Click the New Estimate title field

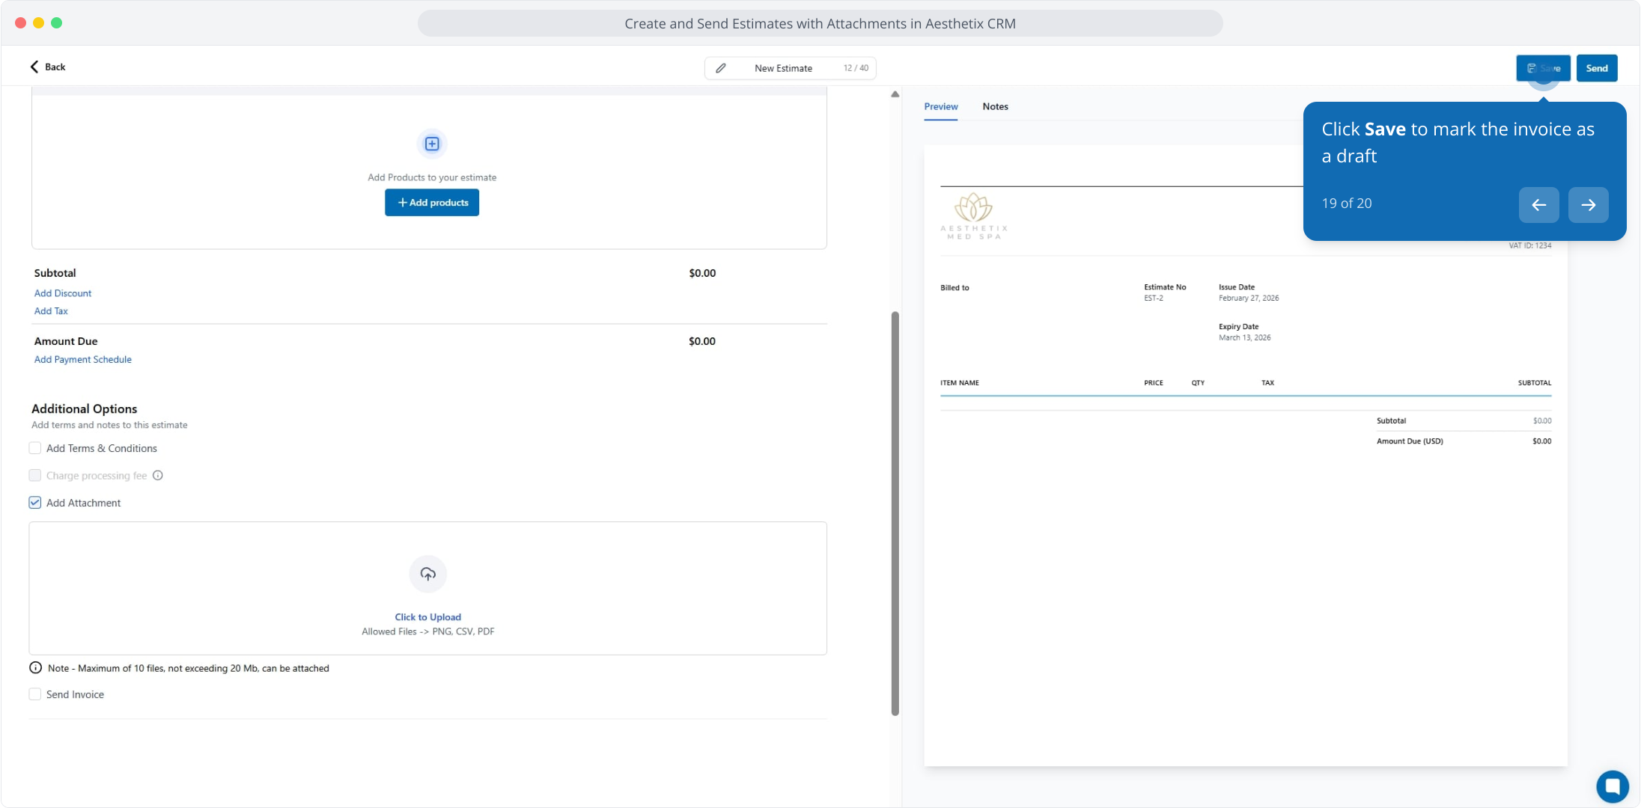point(783,68)
